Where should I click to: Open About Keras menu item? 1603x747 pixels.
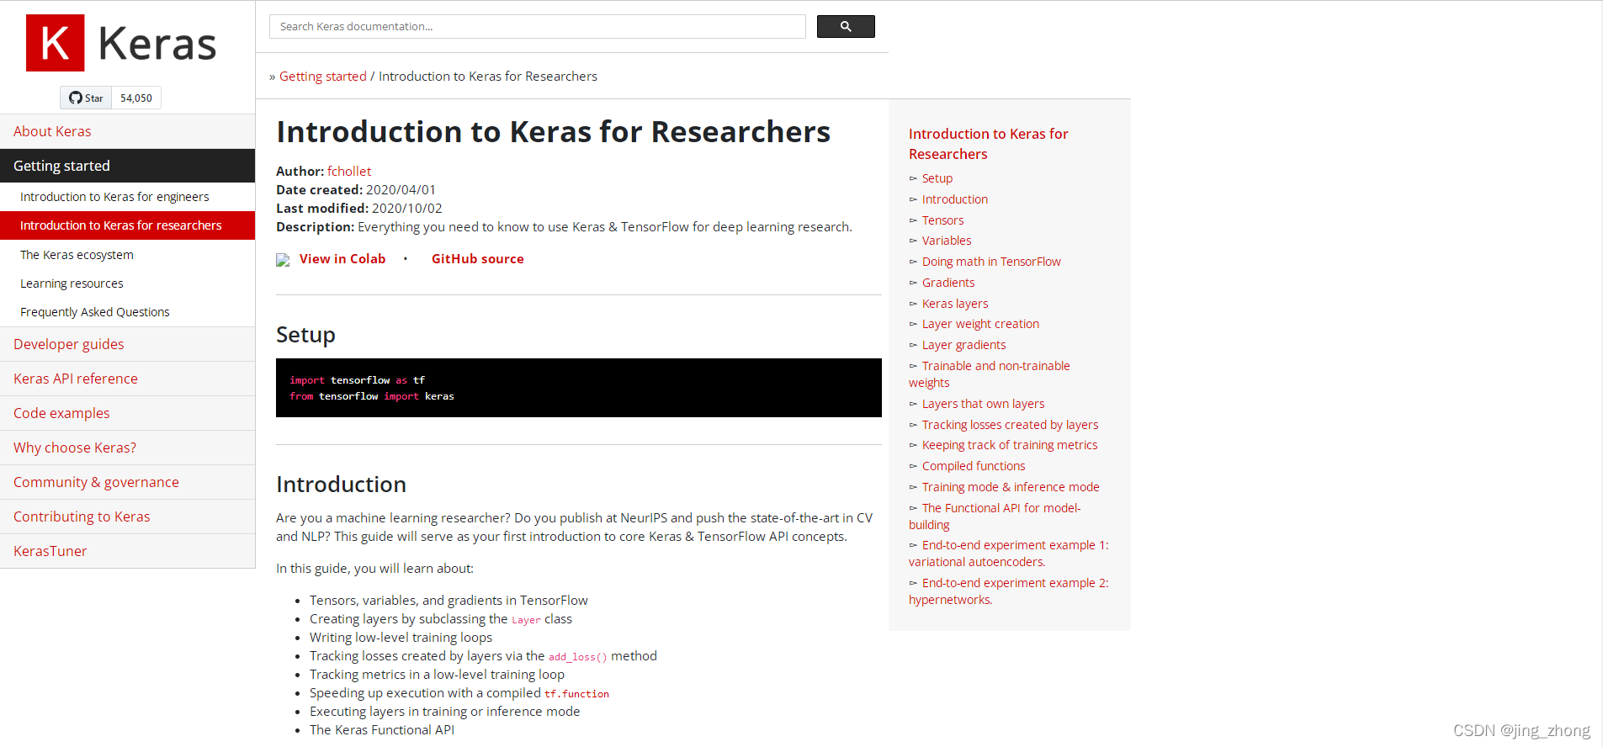(128, 131)
